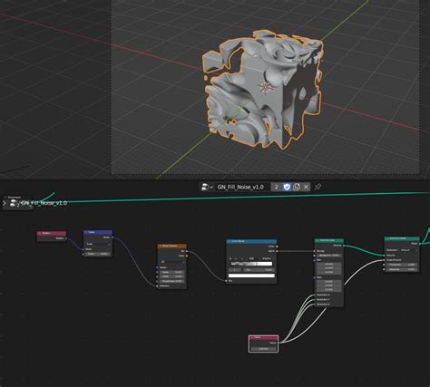The width and height of the screenshot is (430, 387).
Task: Click the user count number 2 button
Action: tap(276, 187)
